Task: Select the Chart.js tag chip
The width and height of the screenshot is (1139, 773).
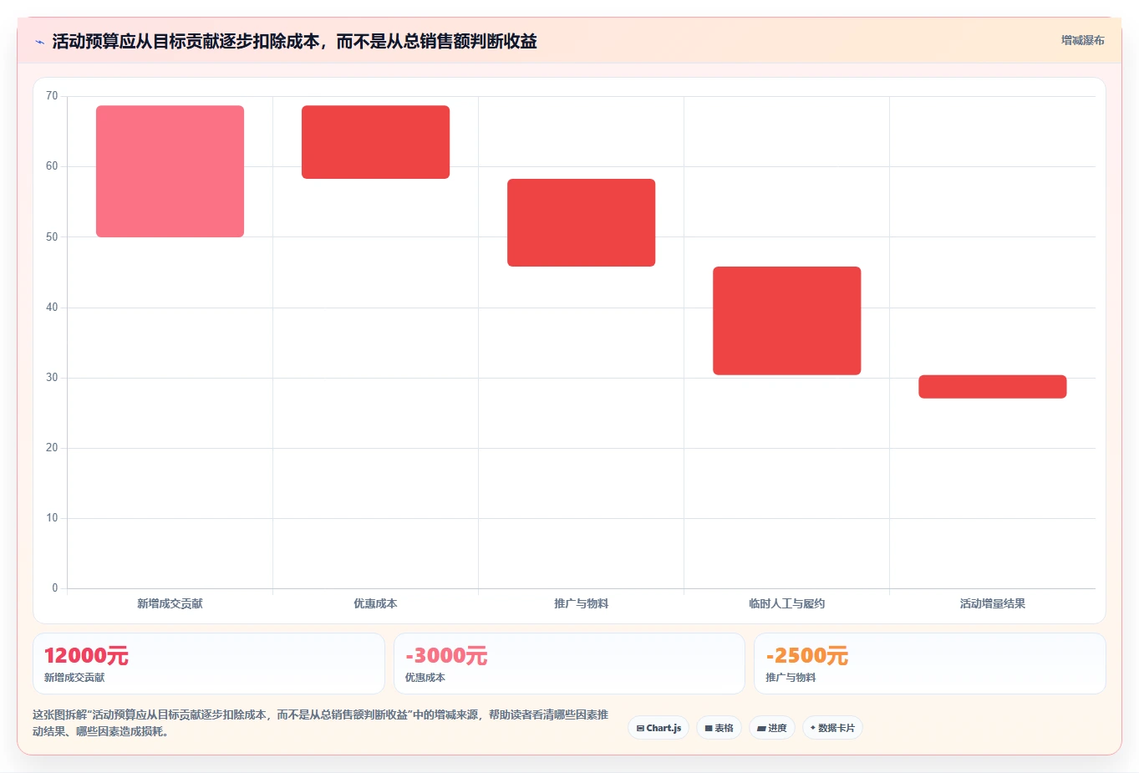Action: point(658,728)
